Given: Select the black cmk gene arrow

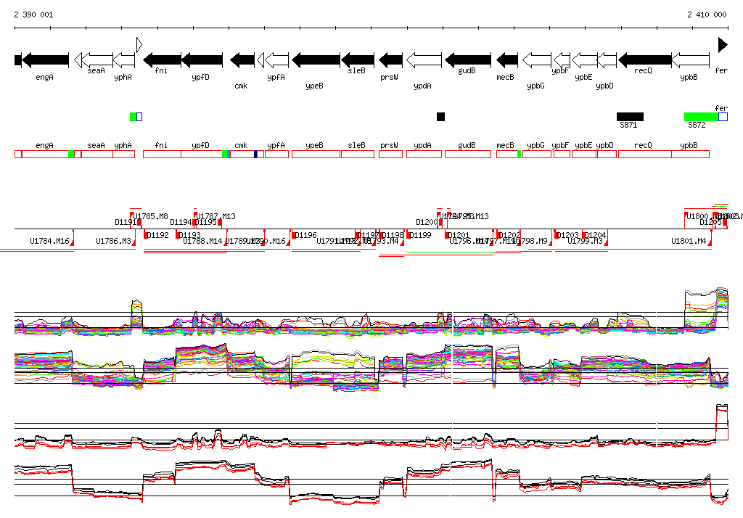Looking at the screenshot, I should coord(242,59).
